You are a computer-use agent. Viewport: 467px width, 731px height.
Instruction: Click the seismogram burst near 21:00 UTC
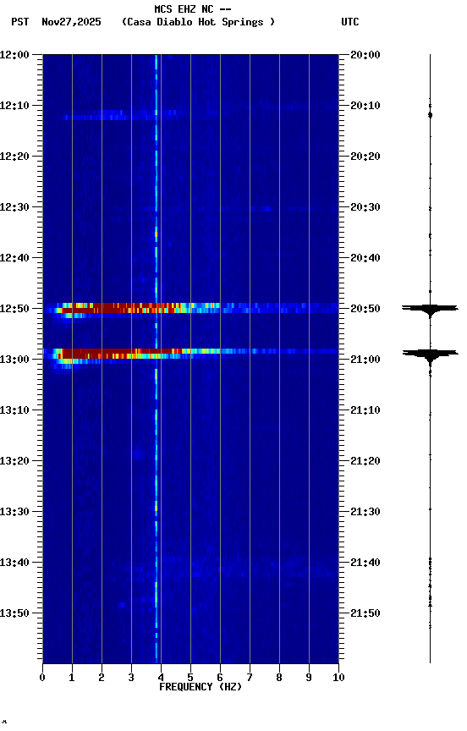(x=430, y=355)
